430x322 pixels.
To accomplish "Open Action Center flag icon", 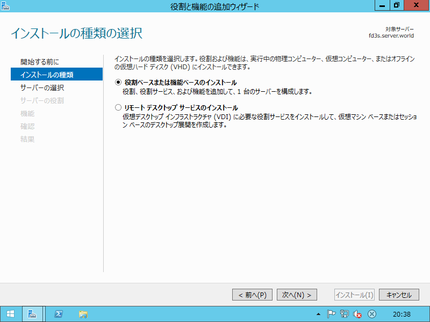I will pyautogui.click(x=331, y=314).
